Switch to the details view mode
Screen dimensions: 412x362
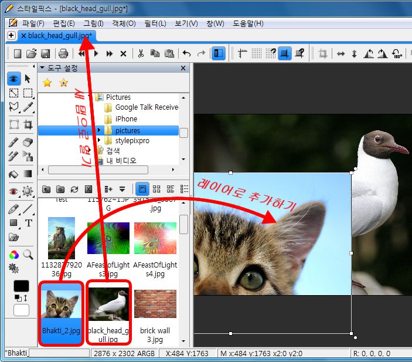[x=184, y=189]
